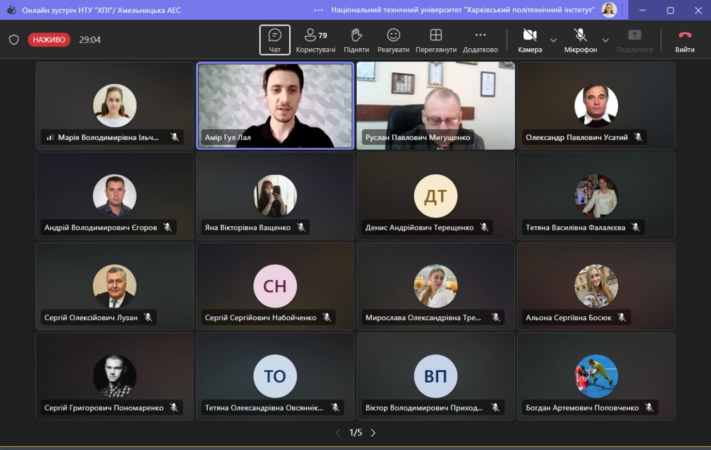This screenshot has width=711, height=450.
Task: Open the Додатково more actions menu
Action: pyautogui.click(x=480, y=40)
